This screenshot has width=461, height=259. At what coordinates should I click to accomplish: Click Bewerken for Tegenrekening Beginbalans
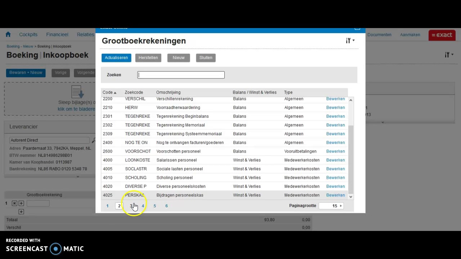coord(335,116)
